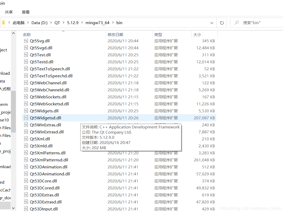
Task: Navigate to mingw73_64 folder in breadcrumb
Action: [x=97, y=23]
